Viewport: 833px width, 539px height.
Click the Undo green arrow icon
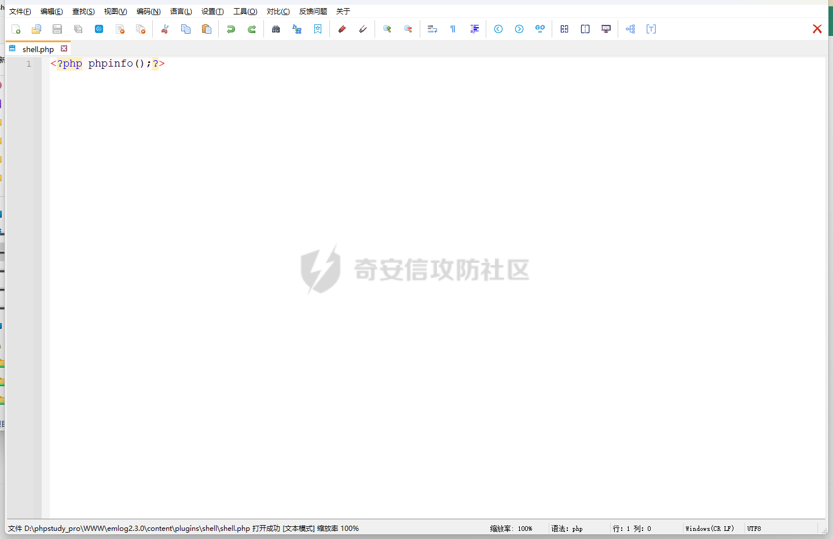click(x=231, y=29)
